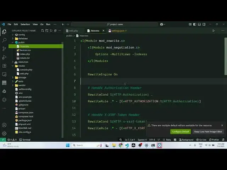Open notifications bell in status bar

pyautogui.click(x=223, y=140)
